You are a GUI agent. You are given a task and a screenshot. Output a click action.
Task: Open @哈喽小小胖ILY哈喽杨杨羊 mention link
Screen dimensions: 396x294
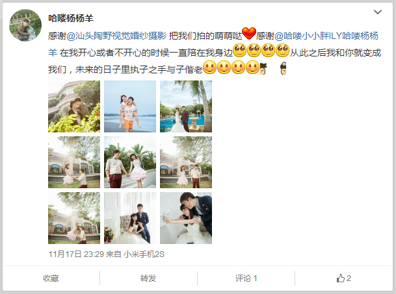pyautogui.click(x=213, y=44)
